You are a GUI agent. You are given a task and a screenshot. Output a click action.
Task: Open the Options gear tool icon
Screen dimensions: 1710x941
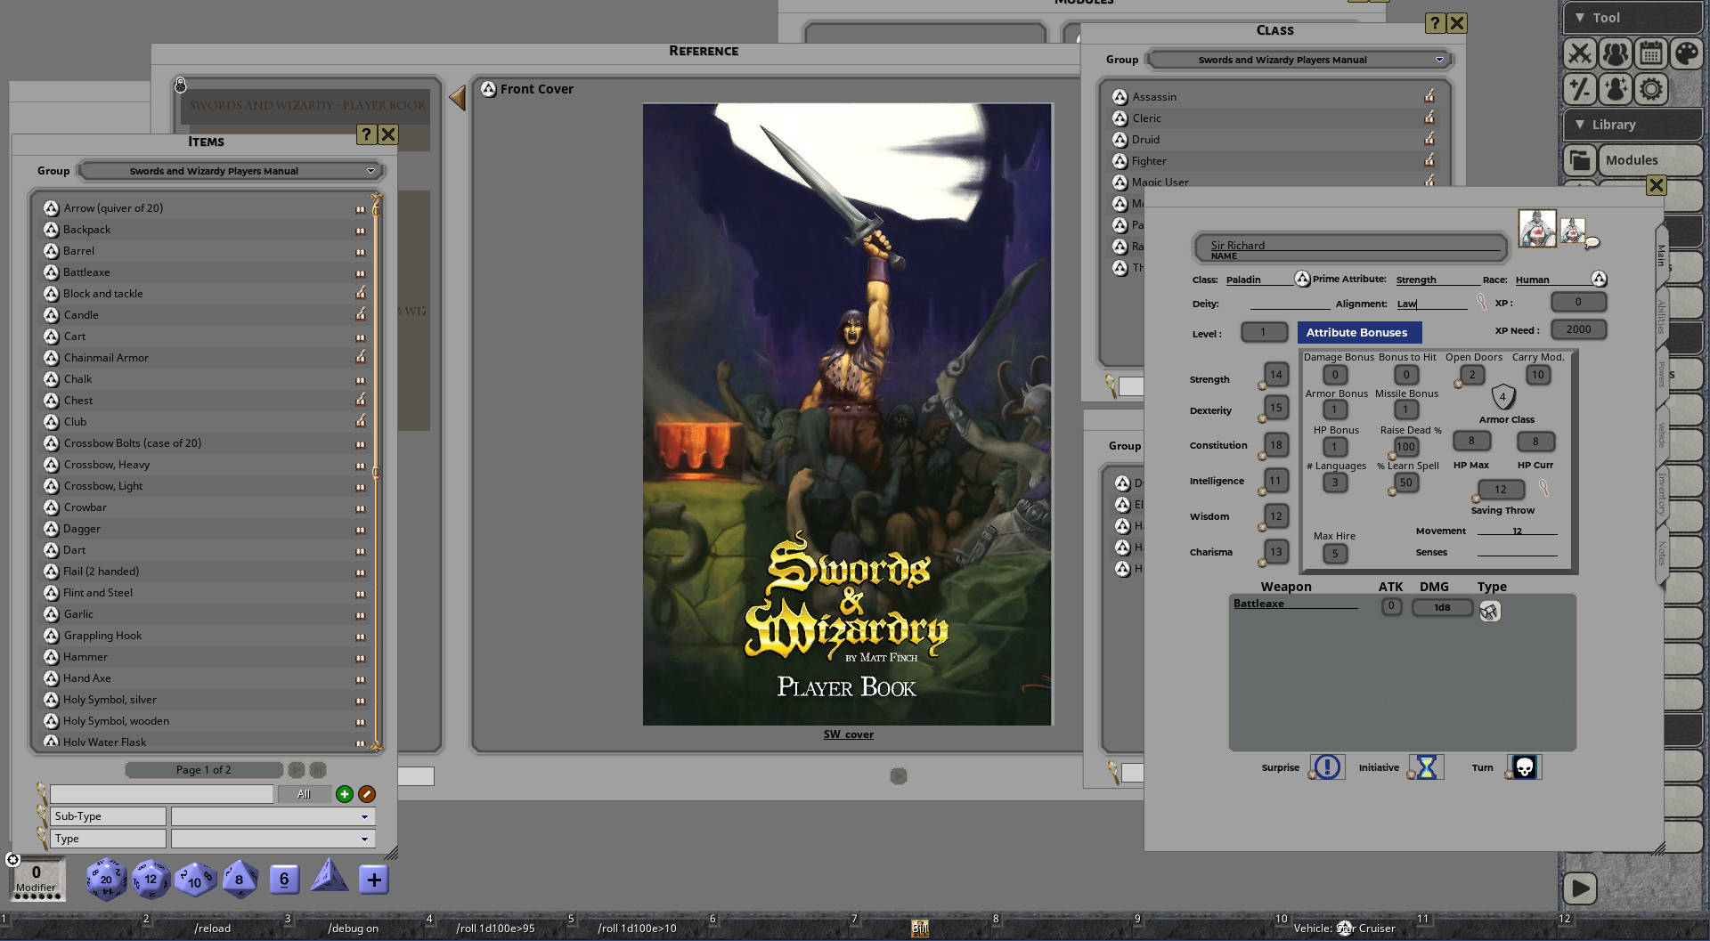click(1651, 89)
